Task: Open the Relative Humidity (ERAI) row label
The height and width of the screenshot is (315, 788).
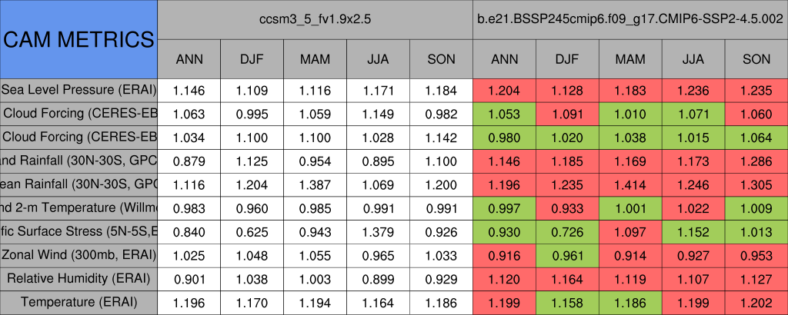Action: click(78, 278)
